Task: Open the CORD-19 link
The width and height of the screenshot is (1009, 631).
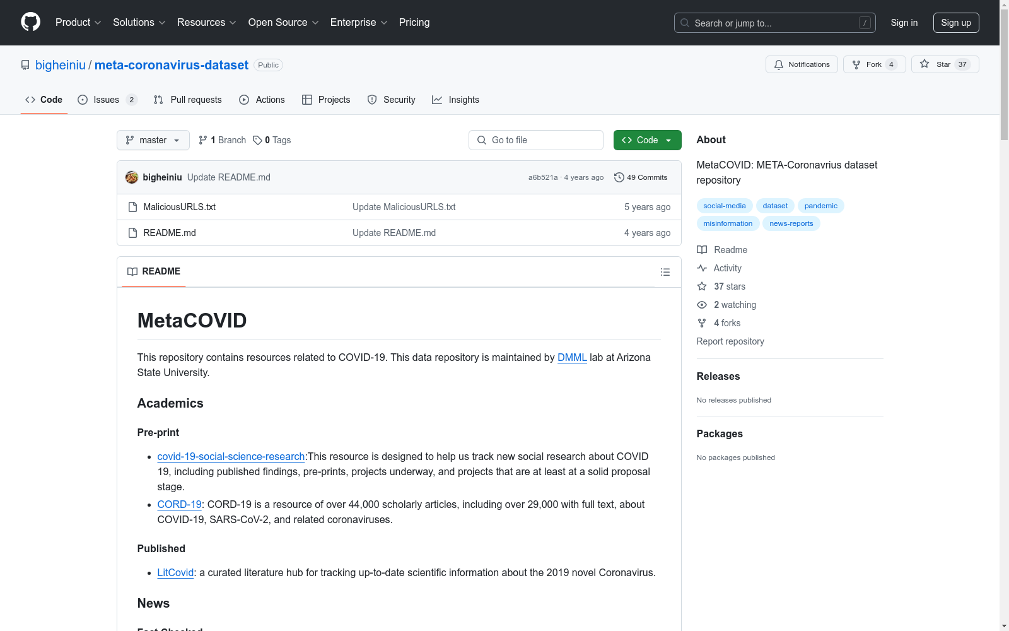Action: coord(179,504)
